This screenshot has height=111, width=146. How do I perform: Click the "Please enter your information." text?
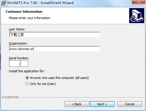(30, 18)
